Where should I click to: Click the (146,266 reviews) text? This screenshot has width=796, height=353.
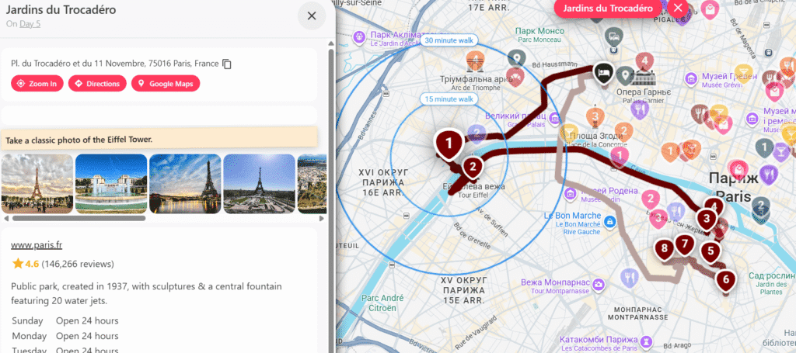[x=78, y=264]
